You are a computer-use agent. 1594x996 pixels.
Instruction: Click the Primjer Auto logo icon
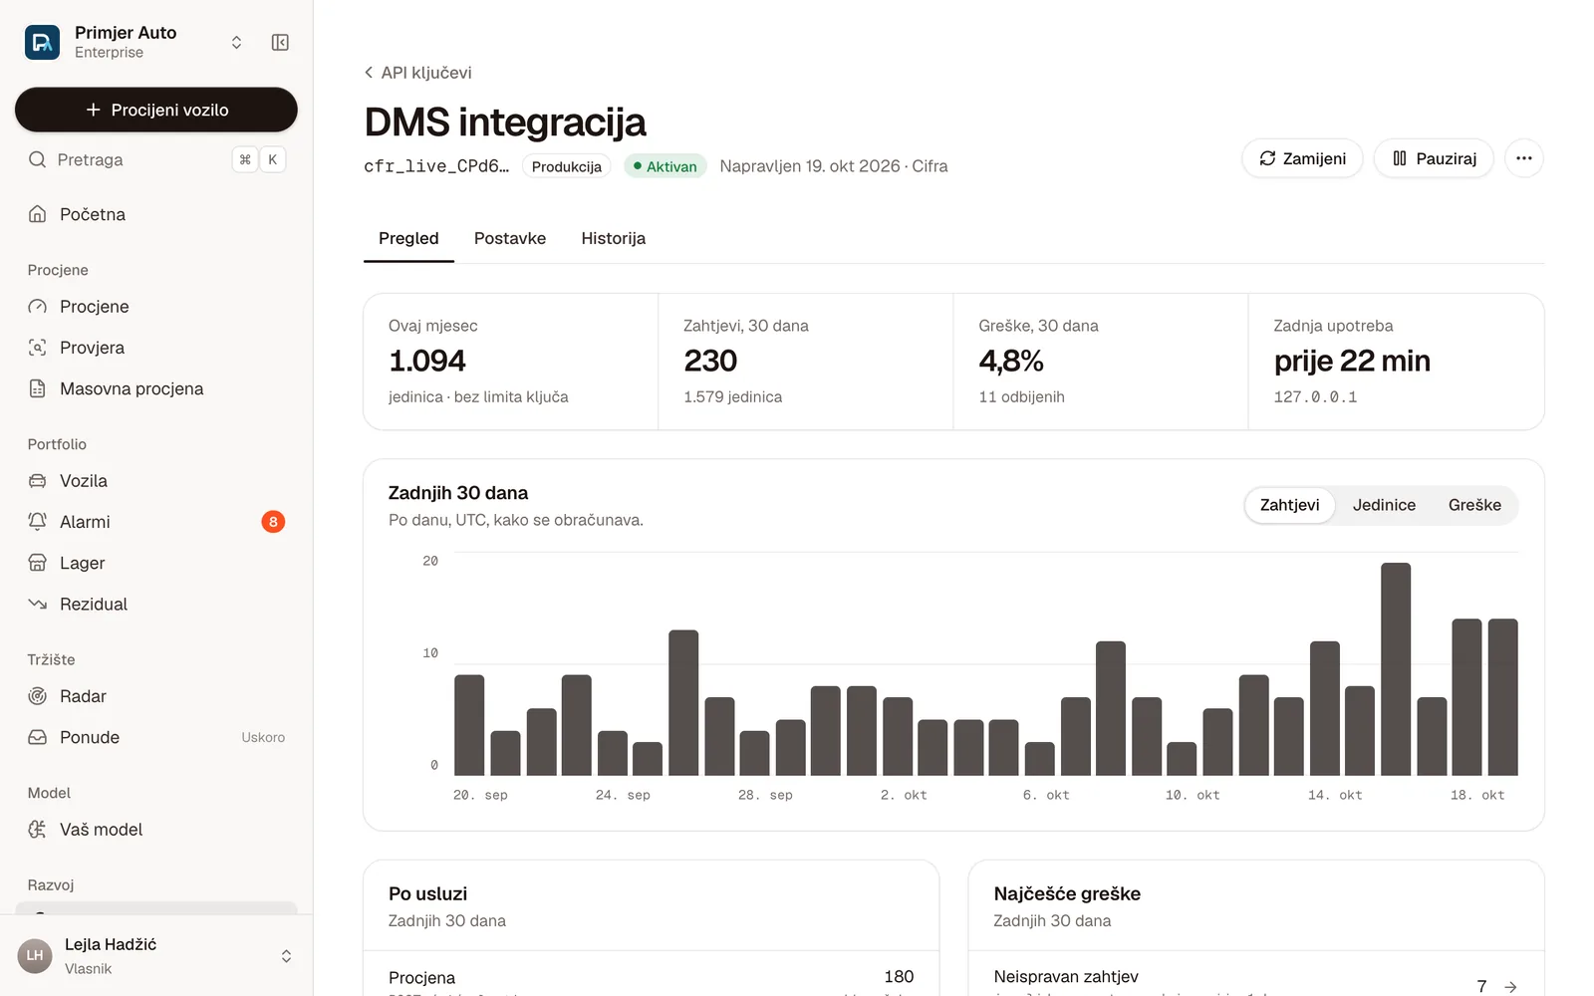pyautogui.click(x=42, y=42)
